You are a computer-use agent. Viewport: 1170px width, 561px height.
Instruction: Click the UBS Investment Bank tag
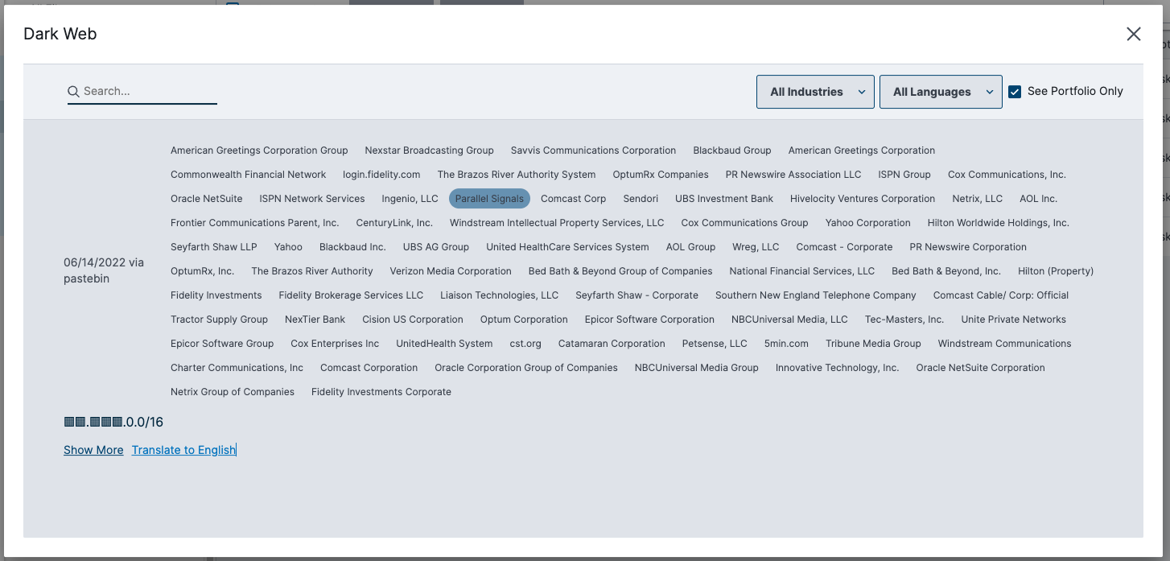(723, 199)
